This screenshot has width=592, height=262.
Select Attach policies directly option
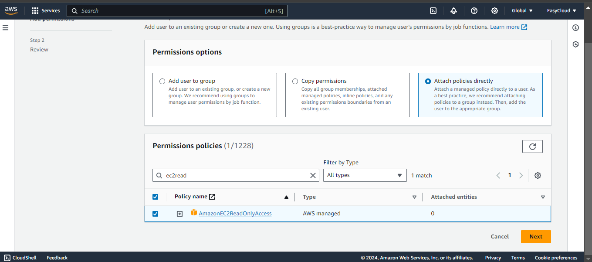pos(428,81)
